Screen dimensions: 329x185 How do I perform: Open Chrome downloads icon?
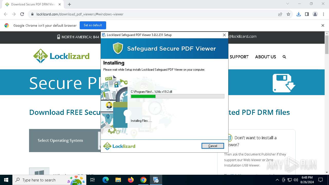tap(299, 14)
